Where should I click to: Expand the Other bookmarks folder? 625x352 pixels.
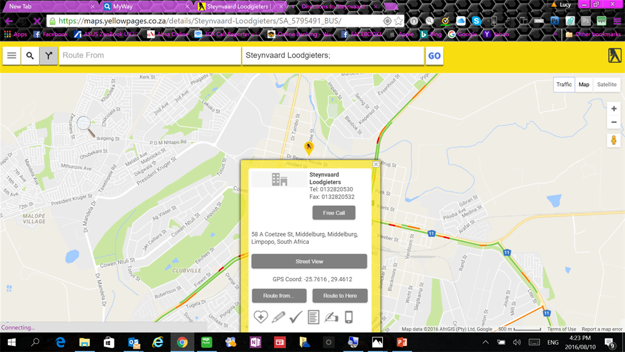tap(593, 34)
